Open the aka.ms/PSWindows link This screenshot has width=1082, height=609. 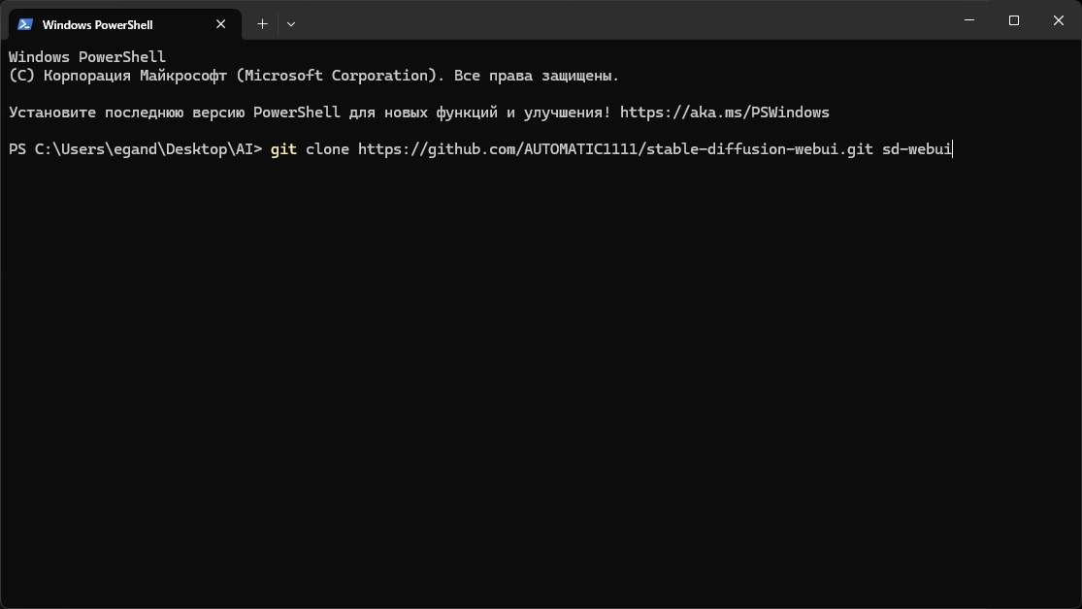(x=724, y=112)
